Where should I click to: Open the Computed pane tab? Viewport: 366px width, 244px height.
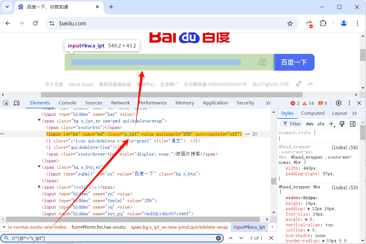tap(312, 113)
